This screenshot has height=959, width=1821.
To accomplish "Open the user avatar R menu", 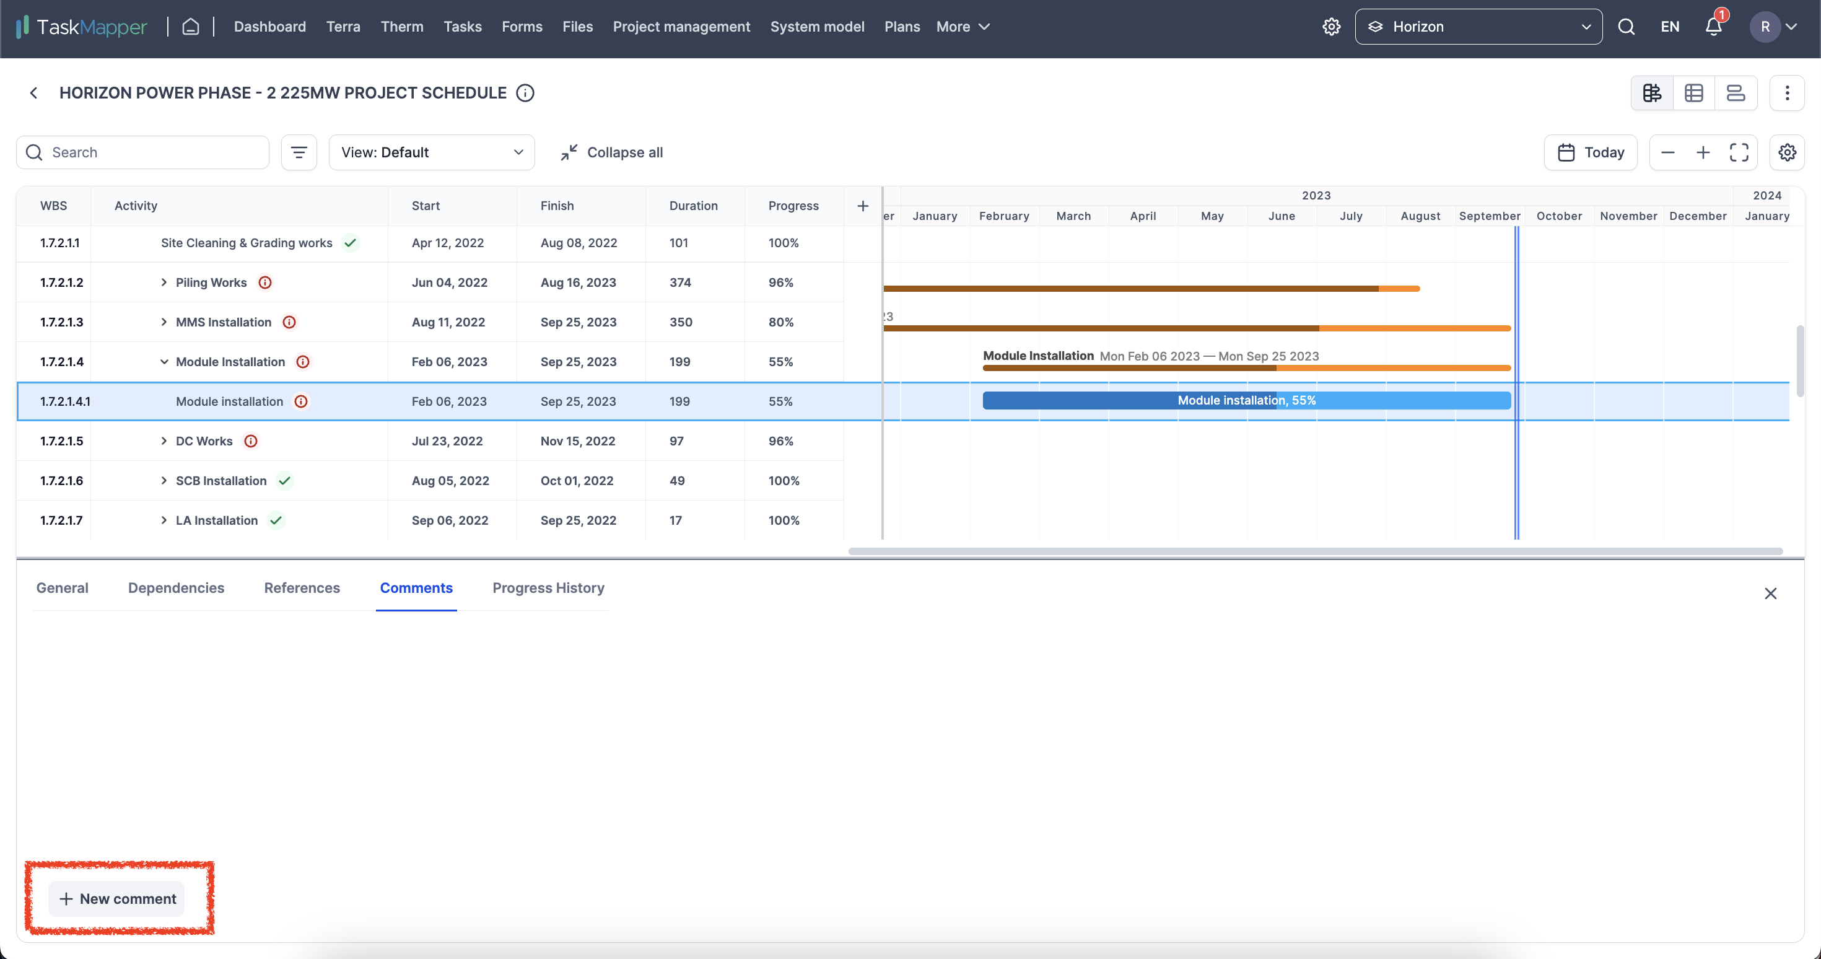I will pyautogui.click(x=1773, y=27).
